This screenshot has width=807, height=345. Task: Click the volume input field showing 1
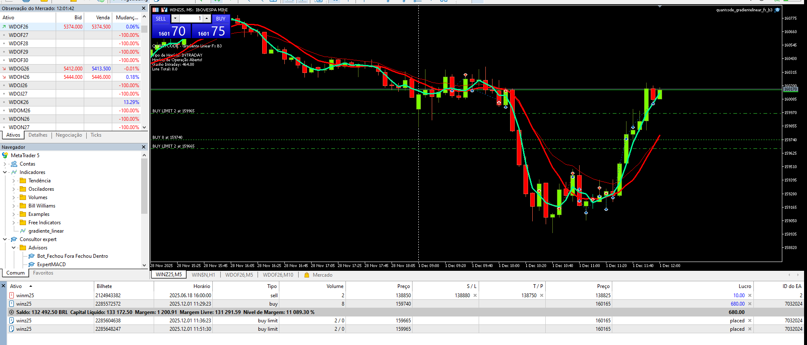(191, 18)
